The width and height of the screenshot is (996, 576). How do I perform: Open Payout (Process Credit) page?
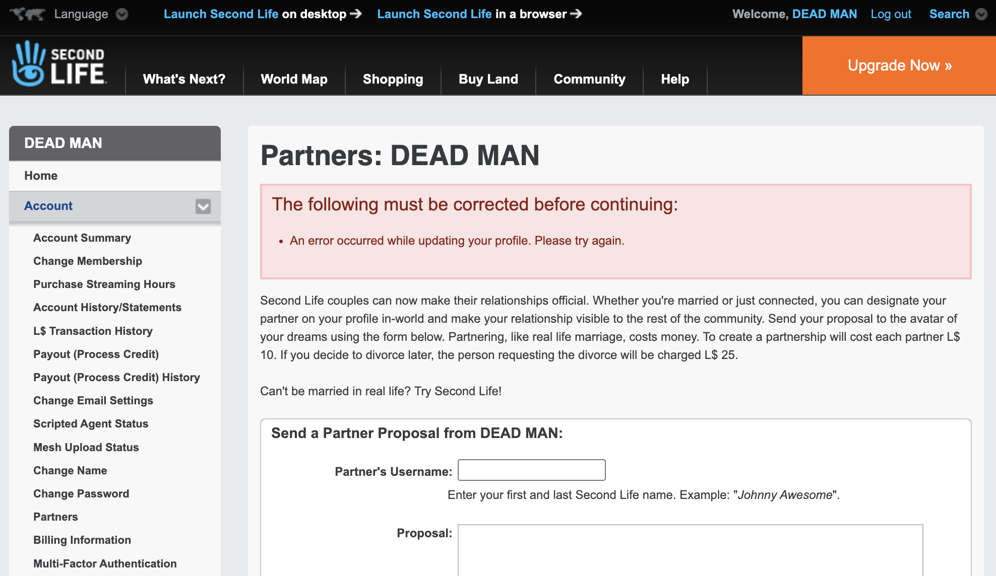[96, 354]
